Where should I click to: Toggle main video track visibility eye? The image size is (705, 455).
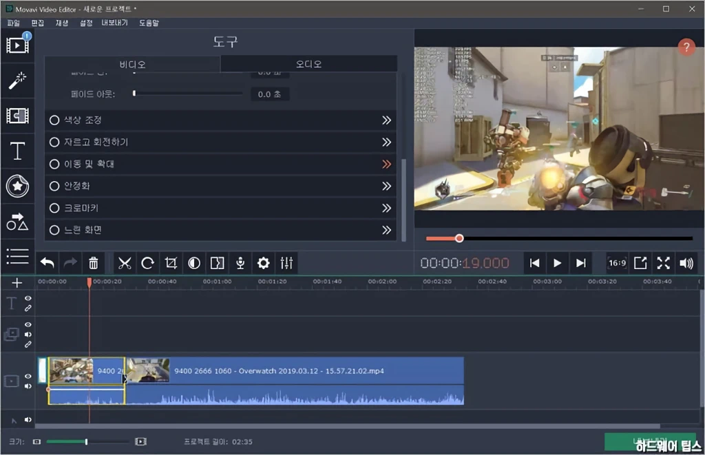point(28,377)
